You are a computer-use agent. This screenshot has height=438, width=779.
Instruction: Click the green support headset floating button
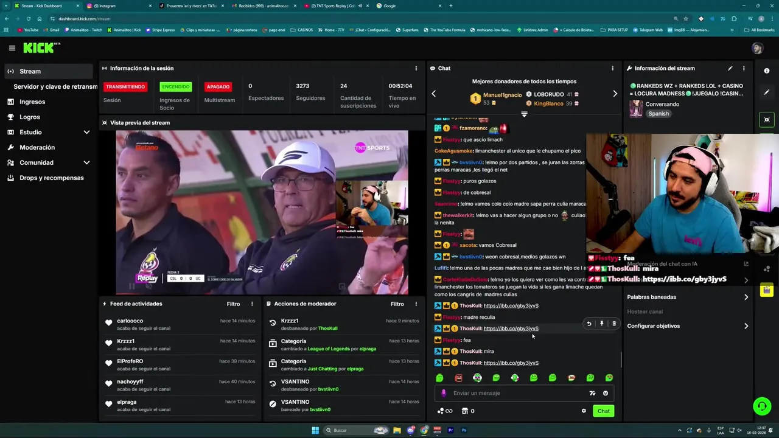click(x=761, y=406)
